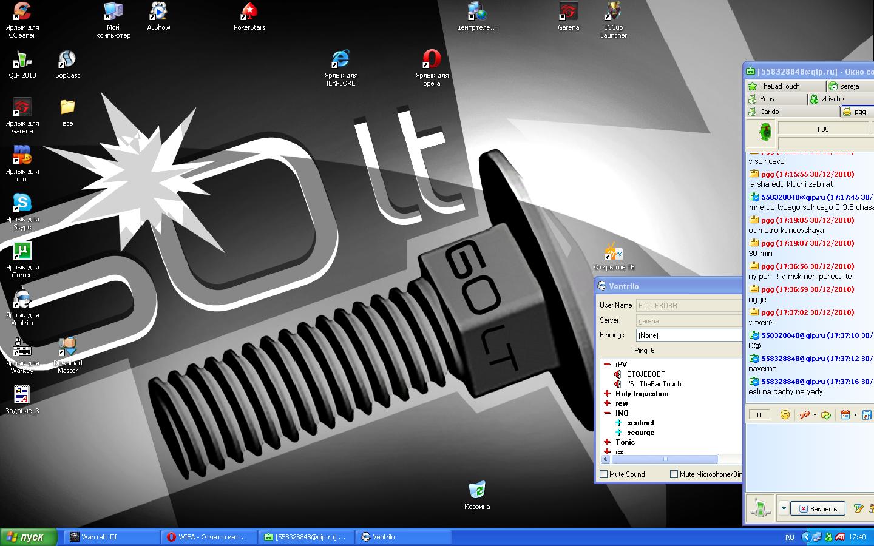Select ETOJEBOBR user in the iPV channel
874x546 pixels.
(646, 374)
